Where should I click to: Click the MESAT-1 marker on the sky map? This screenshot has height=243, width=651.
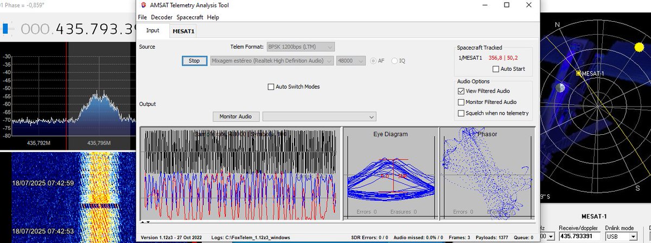pos(579,73)
